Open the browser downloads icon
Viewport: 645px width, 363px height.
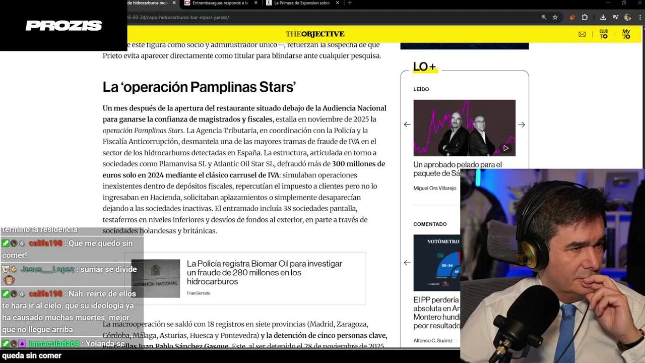(603, 17)
